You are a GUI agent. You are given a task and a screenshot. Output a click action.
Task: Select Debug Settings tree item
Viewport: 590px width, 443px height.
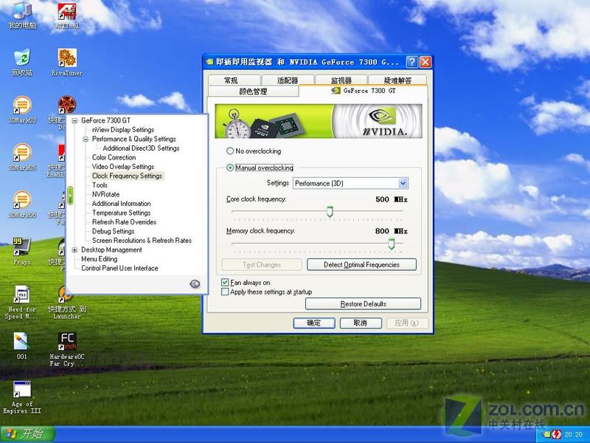[114, 231]
